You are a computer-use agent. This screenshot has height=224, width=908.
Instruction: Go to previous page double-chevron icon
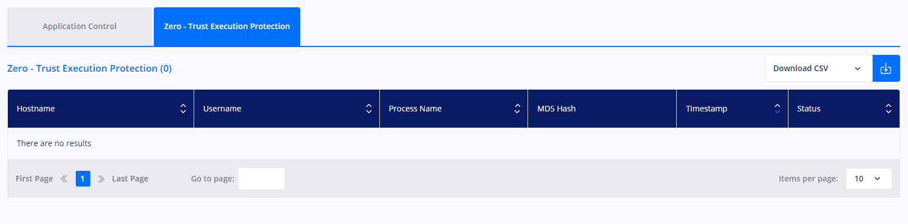[64, 179]
